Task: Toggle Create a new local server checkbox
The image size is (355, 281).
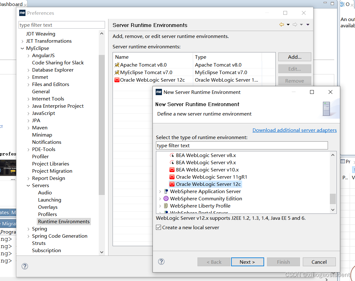Action: (x=158, y=227)
